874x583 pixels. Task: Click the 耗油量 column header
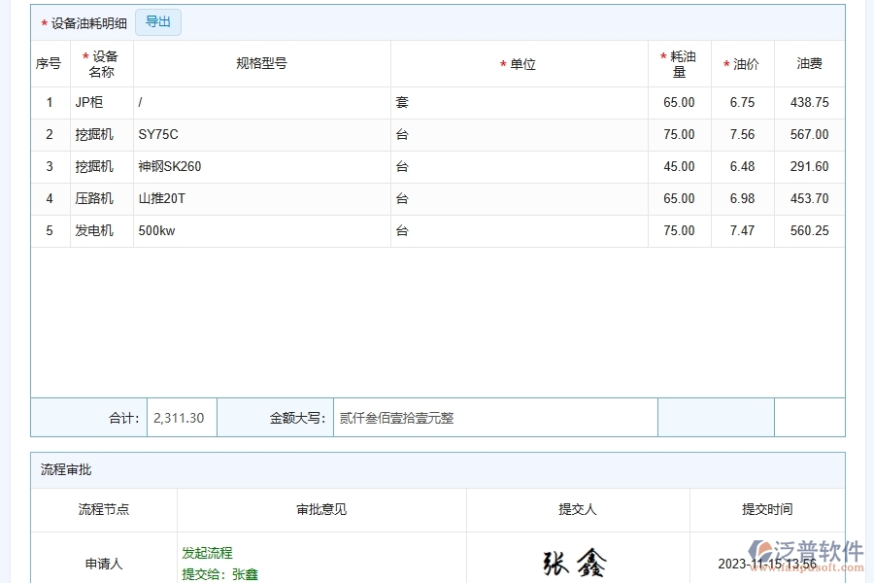[680, 63]
